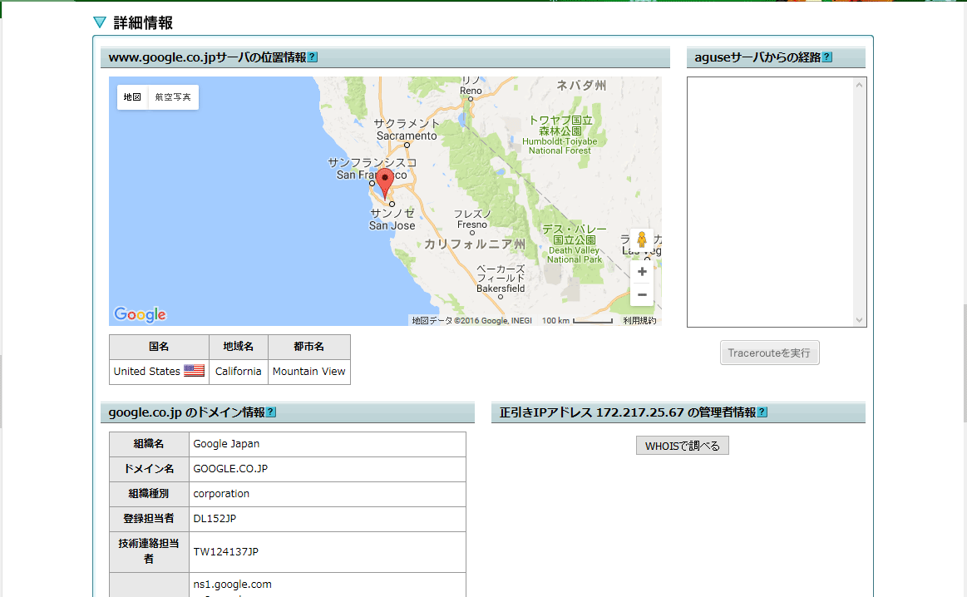967x597 pixels.
Task: Click the United States flag icon
Action: click(x=195, y=371)
